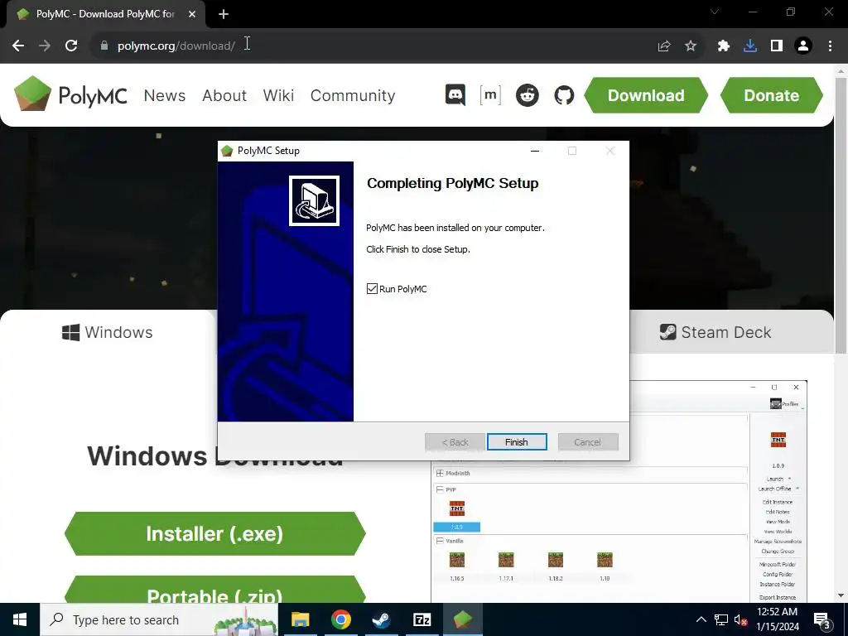
Task: Click the PolyMC logo on the website
Action: click(x=70, y=94)
